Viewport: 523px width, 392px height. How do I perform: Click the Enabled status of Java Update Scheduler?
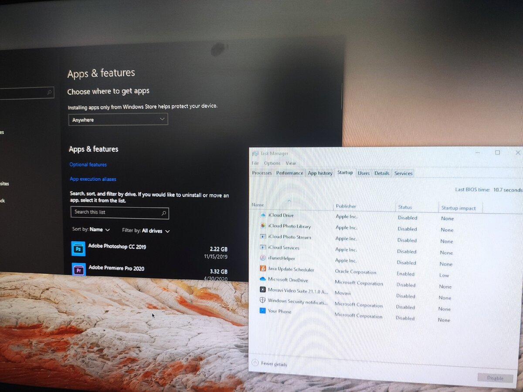tap(405, 274)
